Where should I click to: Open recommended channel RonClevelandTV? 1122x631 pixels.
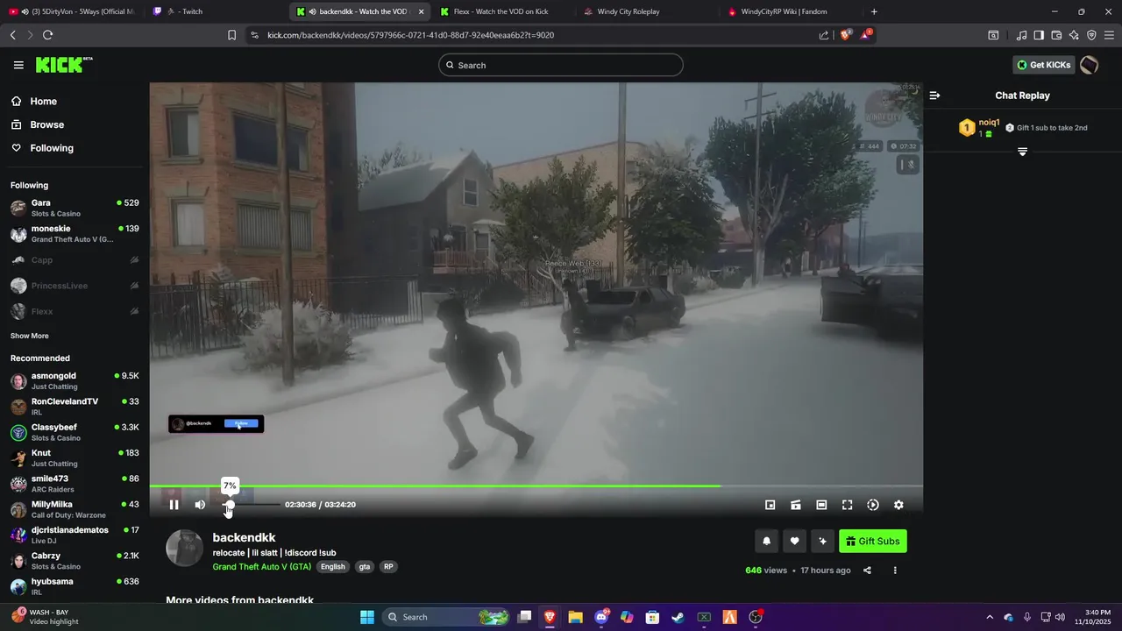pyautogui.click(x=75, y=407)
